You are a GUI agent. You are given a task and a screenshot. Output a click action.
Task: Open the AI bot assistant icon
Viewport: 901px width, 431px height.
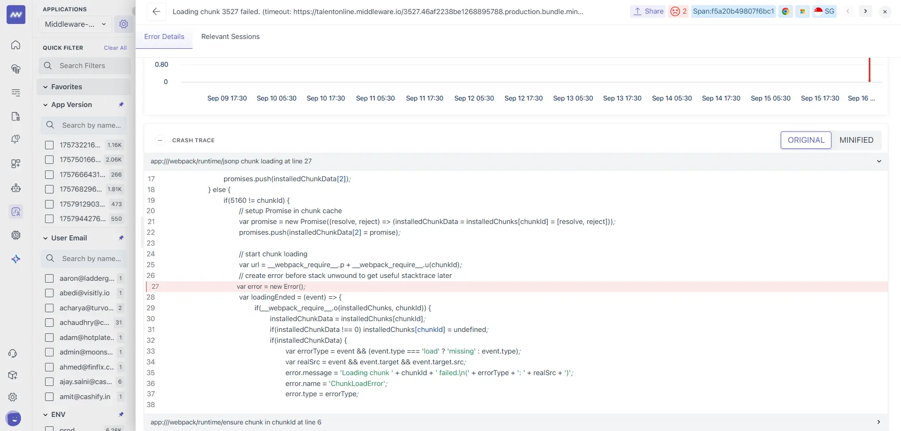pyautogui.click(x=16, y=187)
